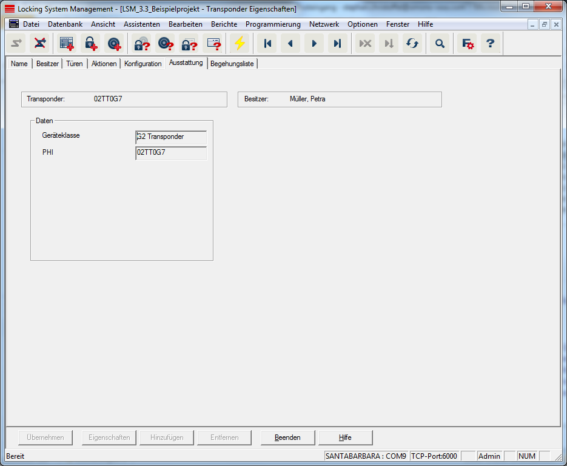
Task: Click the PHI field showing 02TT0G7
Action: [x=171, y=153]
